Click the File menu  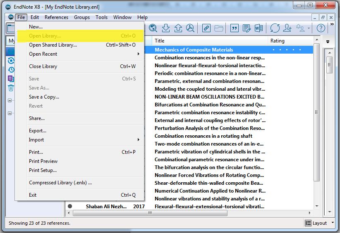(21, 17)
